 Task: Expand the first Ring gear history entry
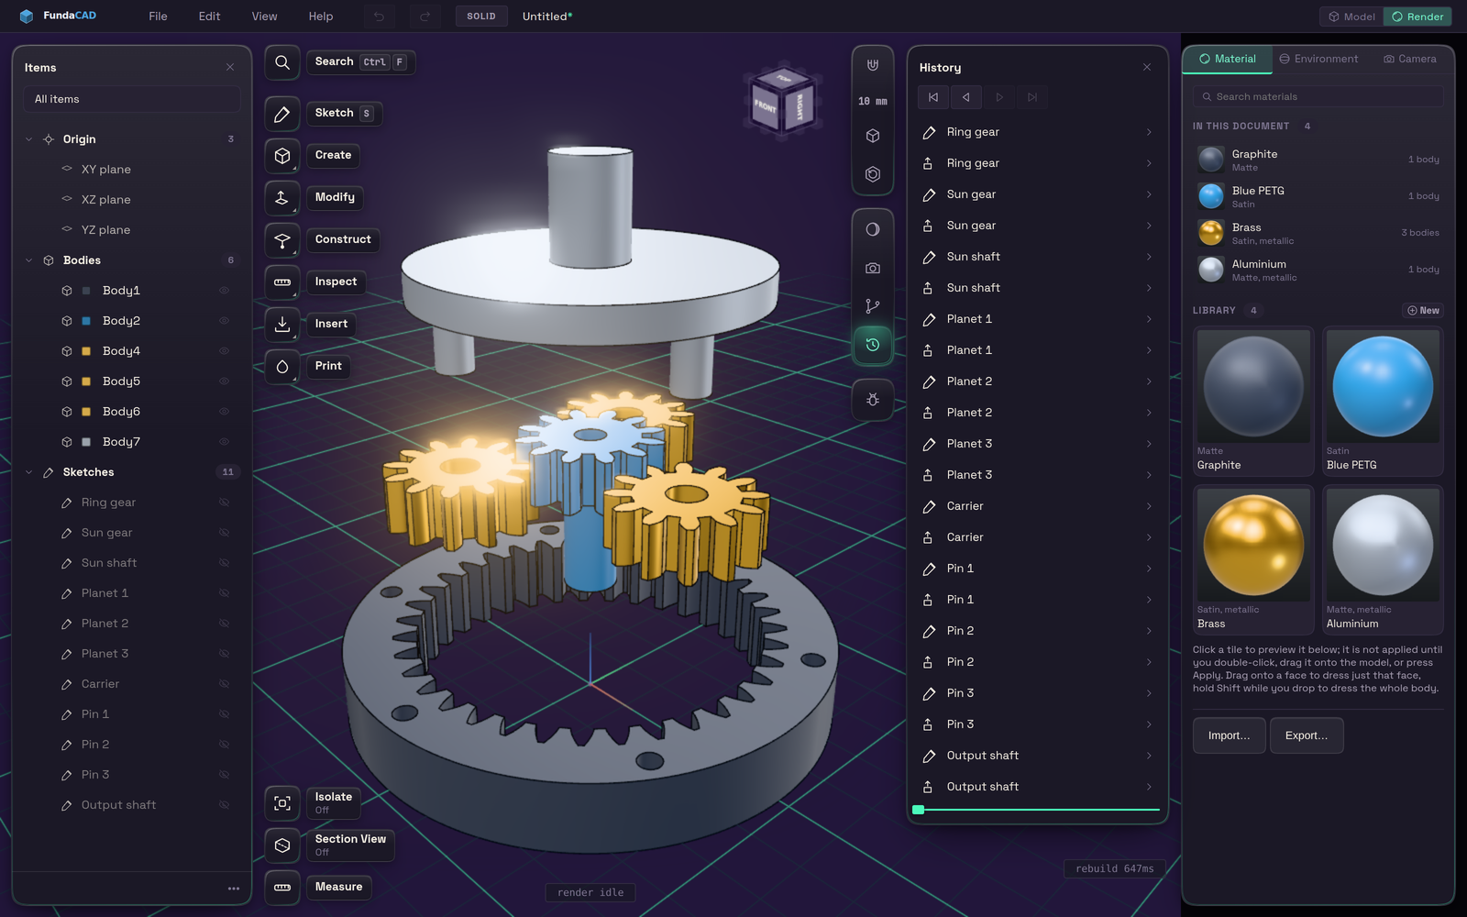click(x=1149, y=132)
